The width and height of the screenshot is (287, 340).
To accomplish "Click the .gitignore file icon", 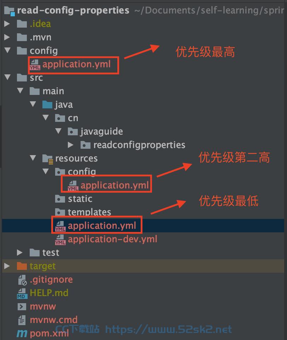I will click(22, 280).
